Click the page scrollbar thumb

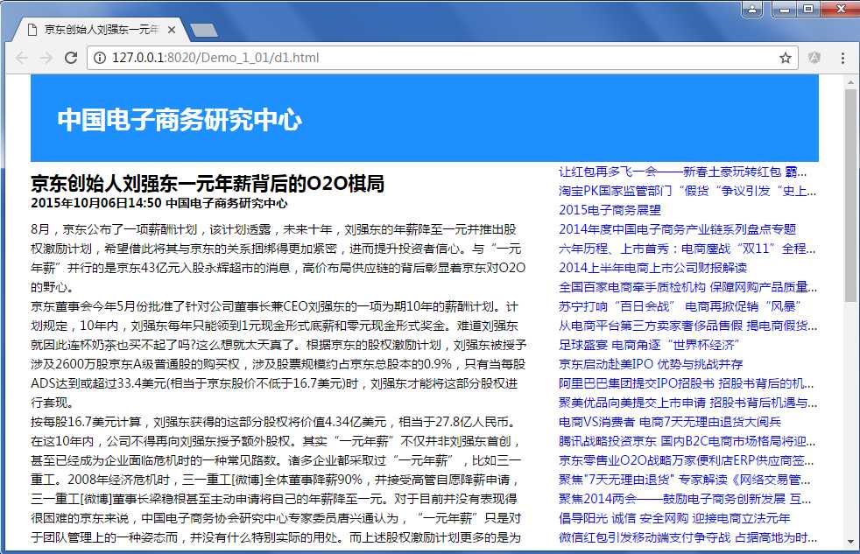[850, 195]
